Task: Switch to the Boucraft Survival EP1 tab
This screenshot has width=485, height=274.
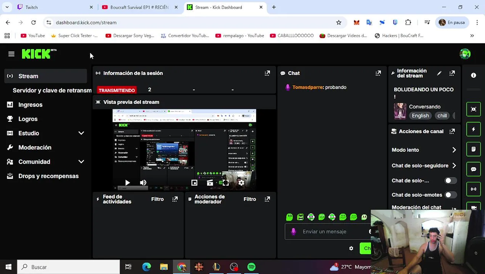Action: pyautogui.click(x=139, y=7)
